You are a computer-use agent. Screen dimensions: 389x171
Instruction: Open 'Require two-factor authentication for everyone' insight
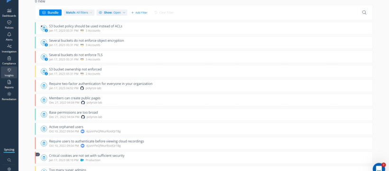coord(101,84)
